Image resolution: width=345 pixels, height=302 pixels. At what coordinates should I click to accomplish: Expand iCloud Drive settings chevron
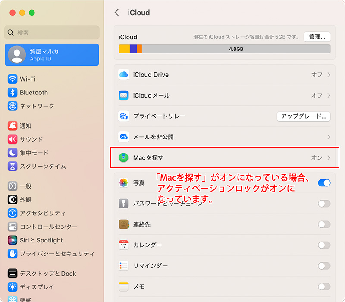tap(329, 75)
